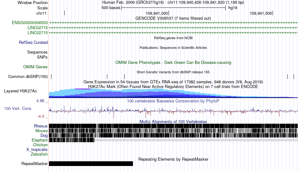
Task: Click the Window Position track label
Action: pos(33,3)
